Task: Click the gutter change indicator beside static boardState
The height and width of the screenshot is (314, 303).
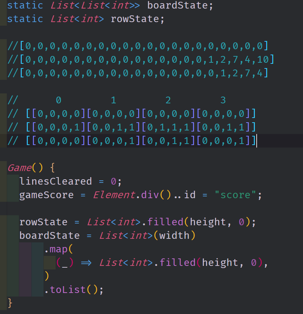Action: (x=3, y=5)
